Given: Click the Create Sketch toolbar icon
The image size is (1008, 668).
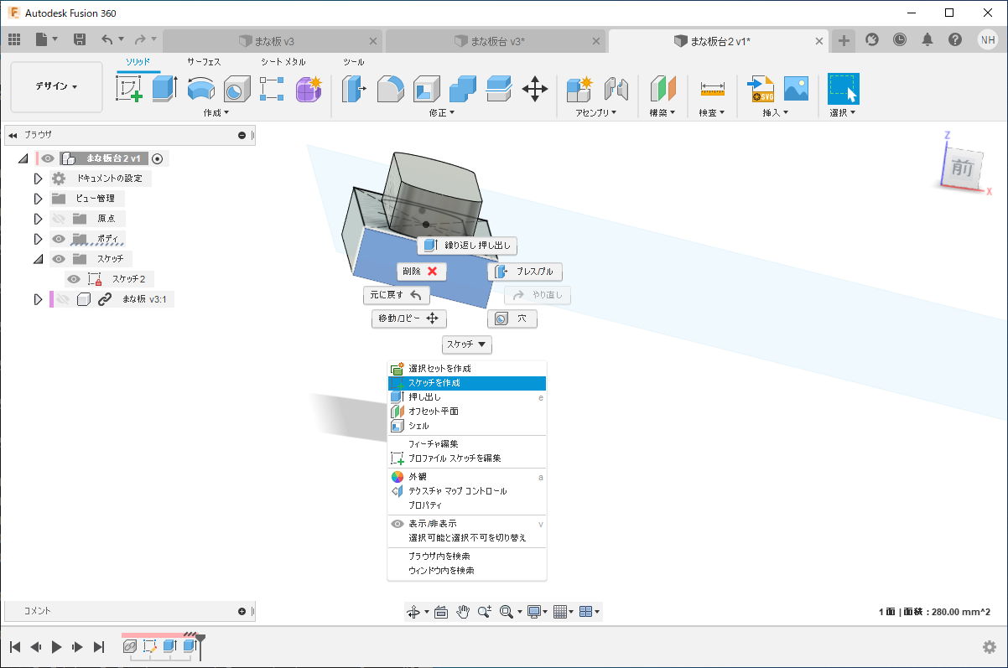Looking at the screenshot, I should click(x=128, y=88).
